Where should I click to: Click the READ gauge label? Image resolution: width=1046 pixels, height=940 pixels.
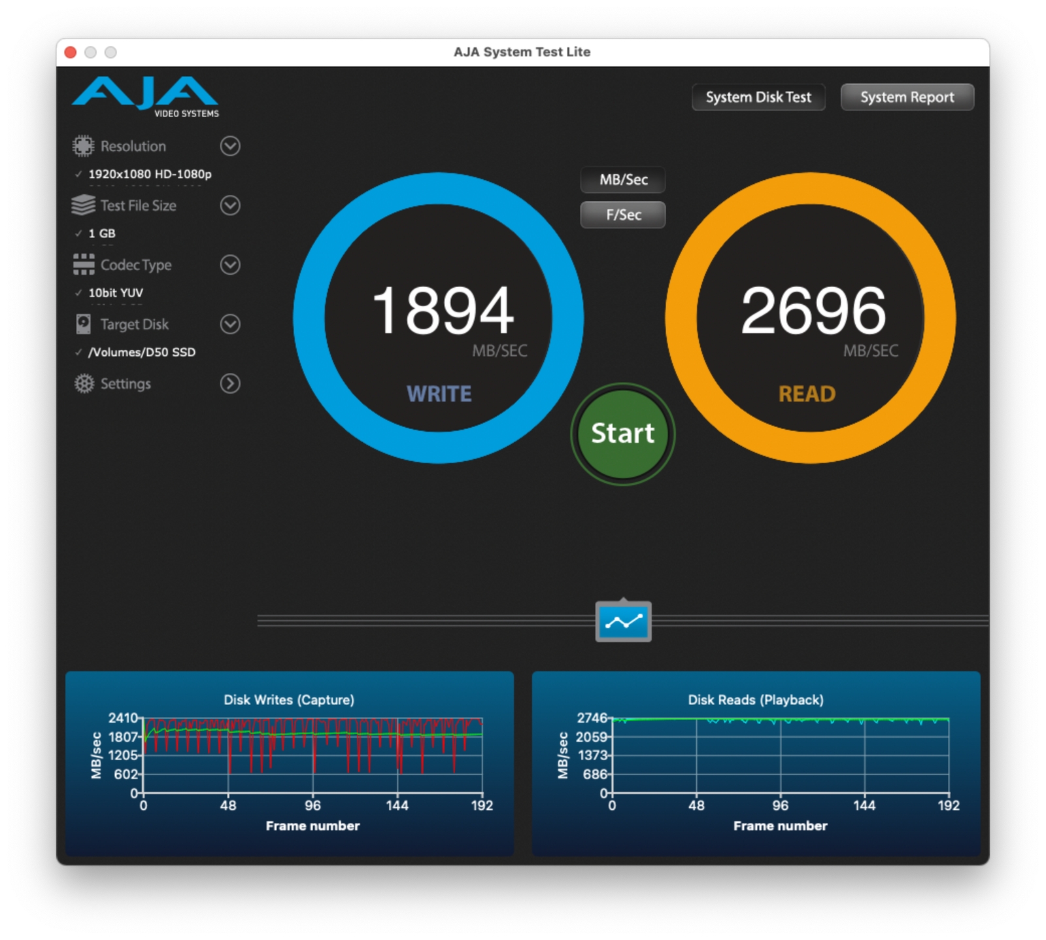(807, 394)
